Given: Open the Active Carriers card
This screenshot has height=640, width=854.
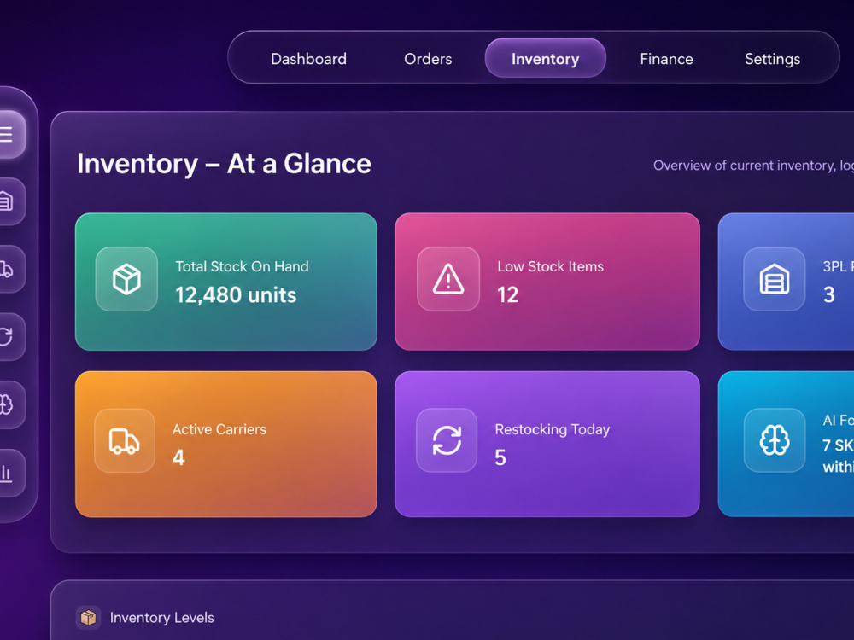Looking at the screenshot, I should (226, 444).
